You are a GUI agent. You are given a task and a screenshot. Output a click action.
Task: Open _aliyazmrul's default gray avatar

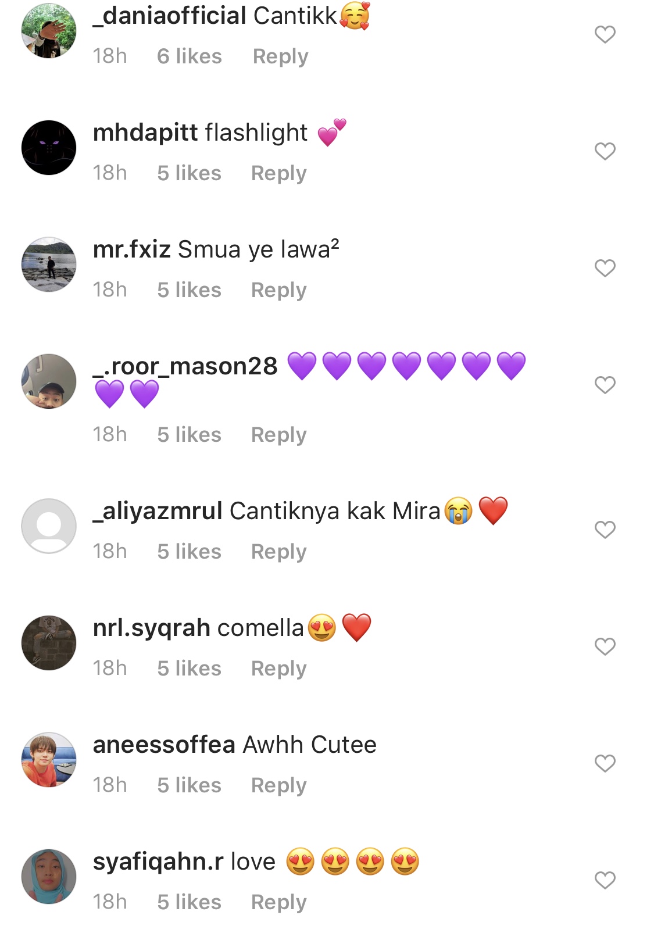click(x=49, y=526)
